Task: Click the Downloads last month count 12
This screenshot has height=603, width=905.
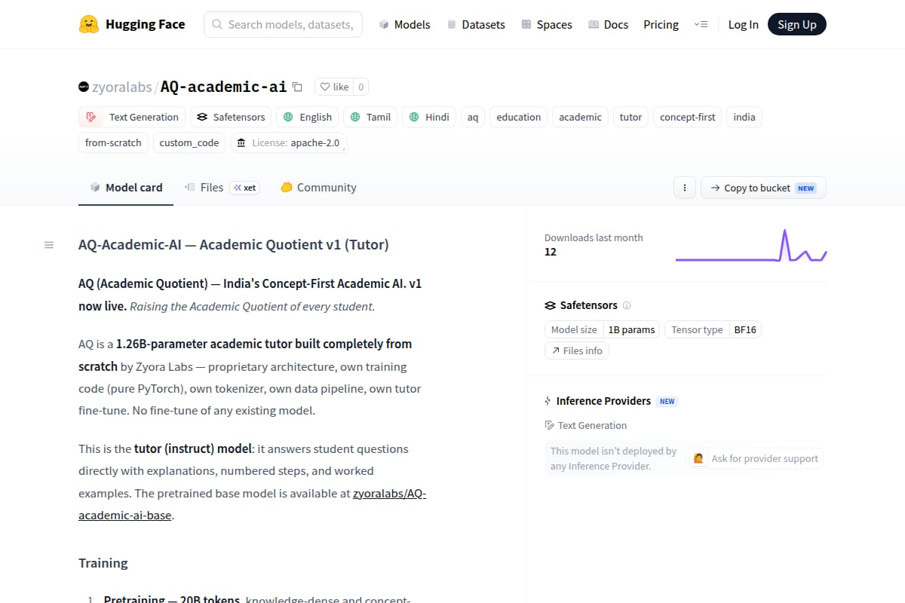Action: coord(551,252)
